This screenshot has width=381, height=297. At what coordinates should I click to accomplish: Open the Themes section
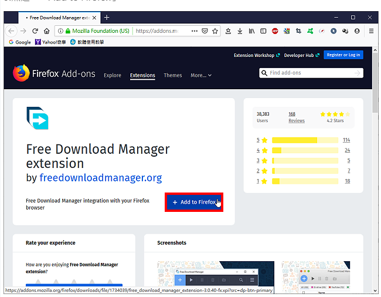click(x=173, y=75)
